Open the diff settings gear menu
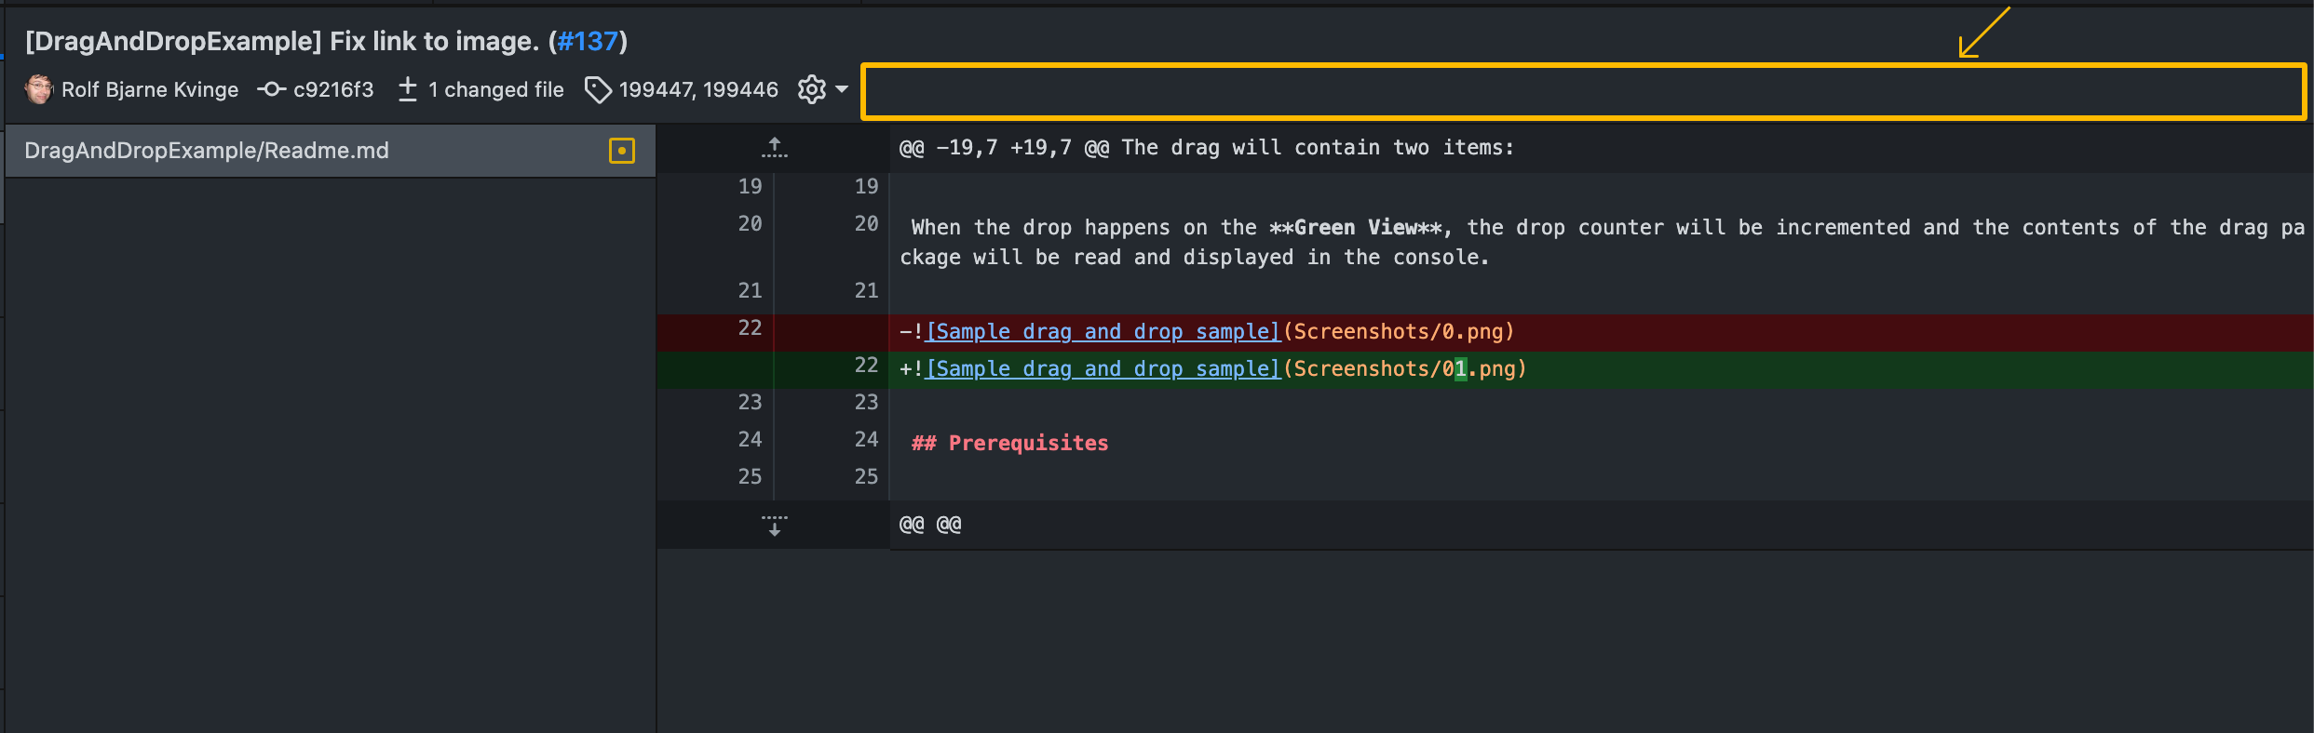The height and width of the screenshot is (733, 2314). click(812, 89)
